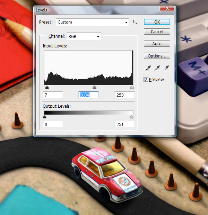Image resolution: width=208 pixels, height=215 pixels.
Task: Select the input highlights slider handle
Action: [x=132, y=87]
